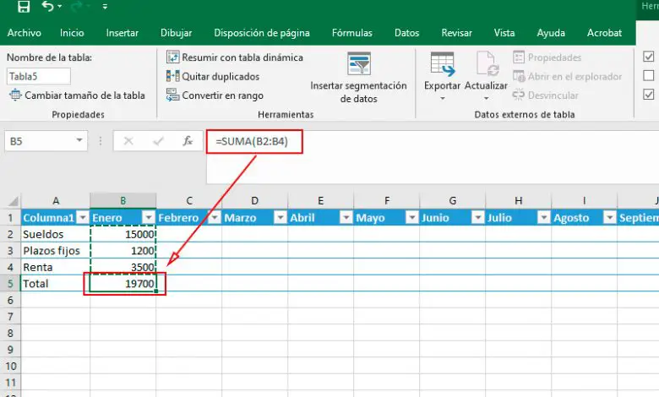The width and height of the screenshot is (659, 397).
Task: Open the Mayo filter dropdown
Action: coord(412,217)
